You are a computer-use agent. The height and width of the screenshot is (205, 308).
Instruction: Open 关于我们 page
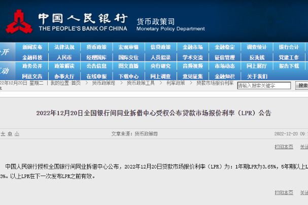coord(257,76)
